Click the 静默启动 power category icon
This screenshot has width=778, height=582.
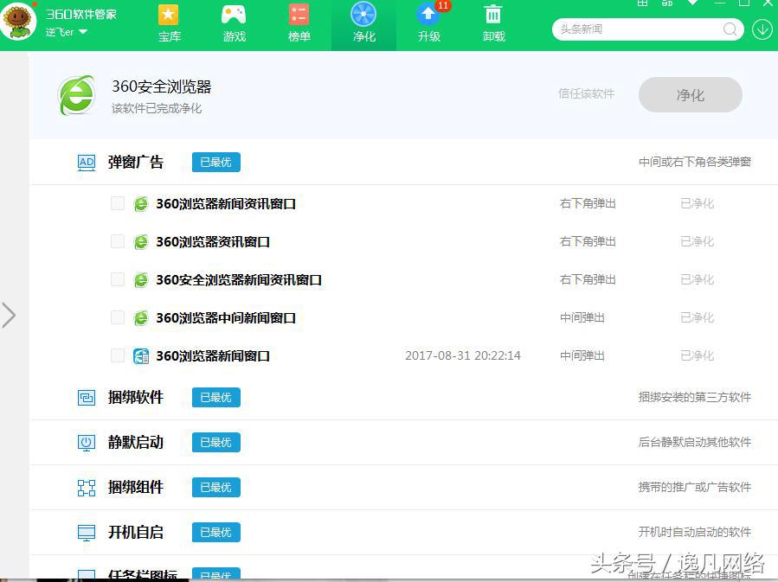87,442
